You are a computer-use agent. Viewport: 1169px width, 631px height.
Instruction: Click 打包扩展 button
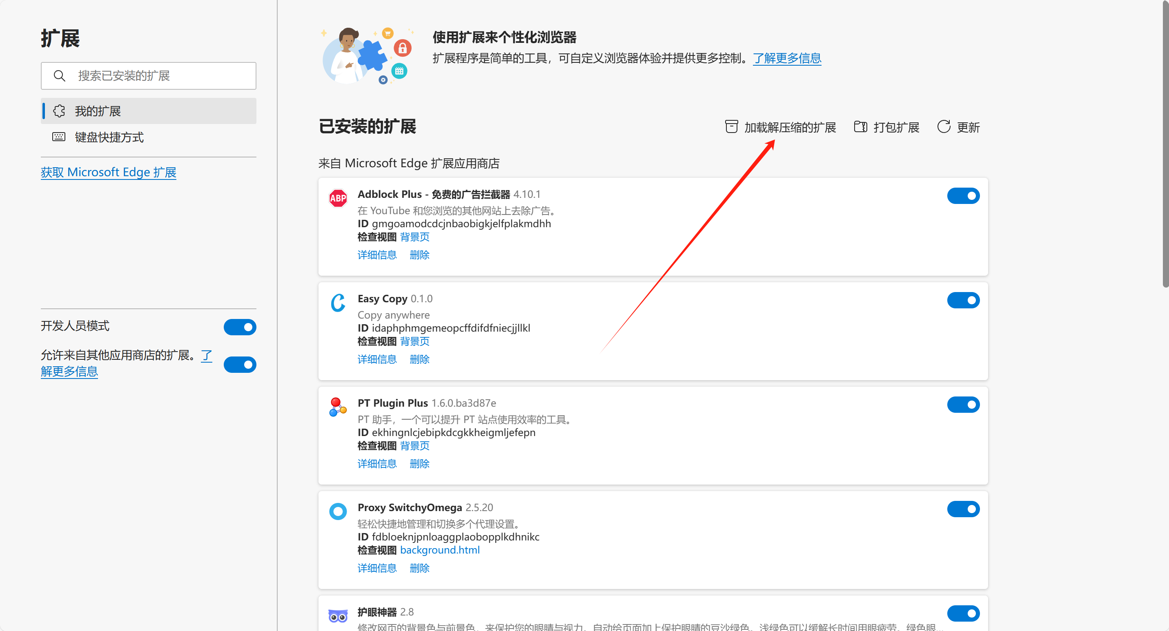[887, 127]
